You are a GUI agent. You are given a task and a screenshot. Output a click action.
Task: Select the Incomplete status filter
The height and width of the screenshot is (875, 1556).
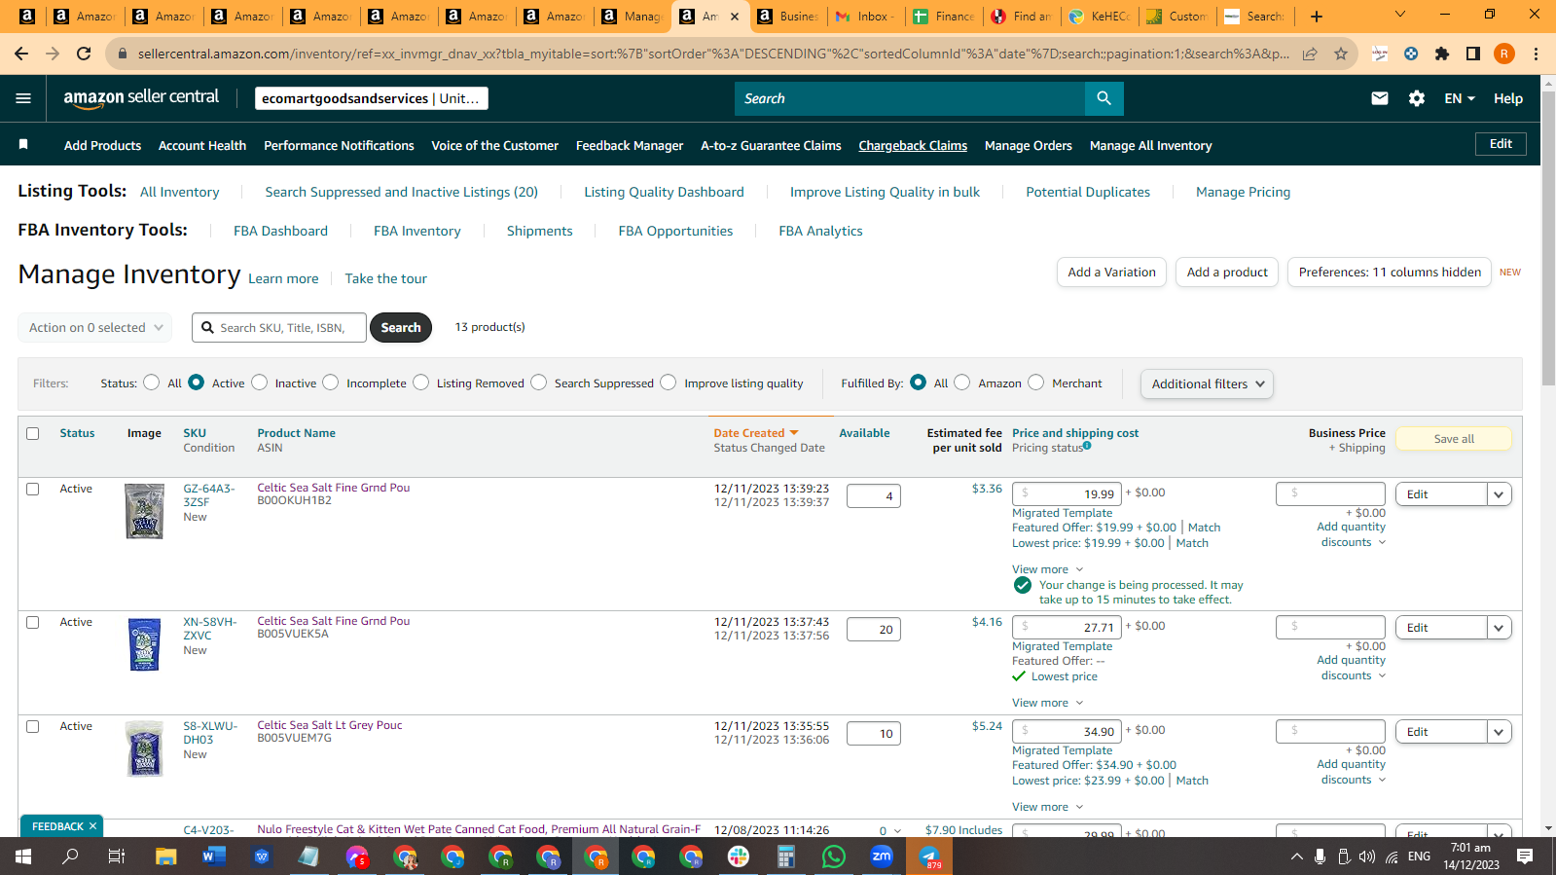tap(331, 383)
